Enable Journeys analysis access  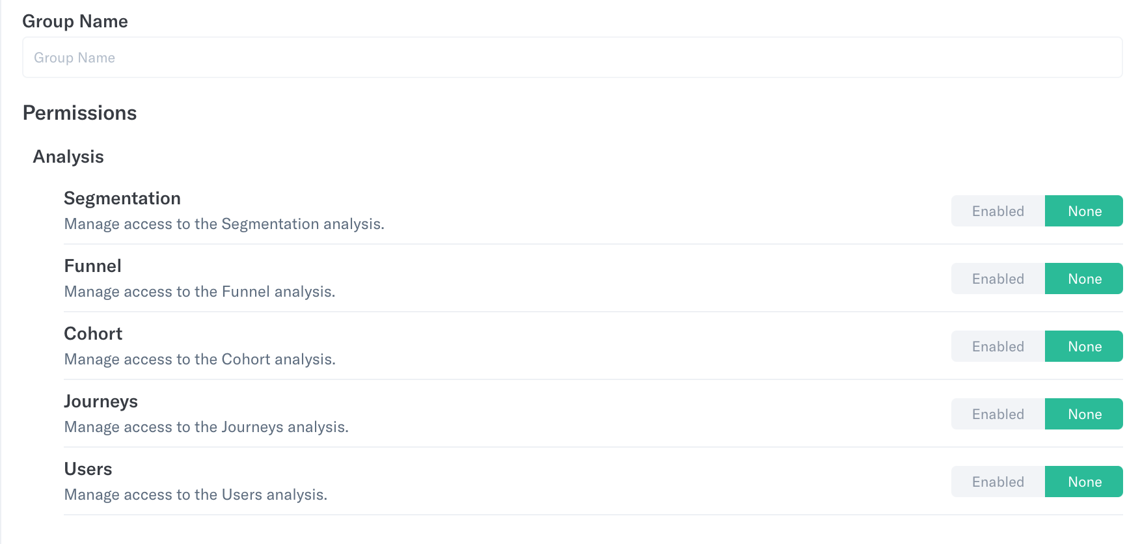pos(998,414)
